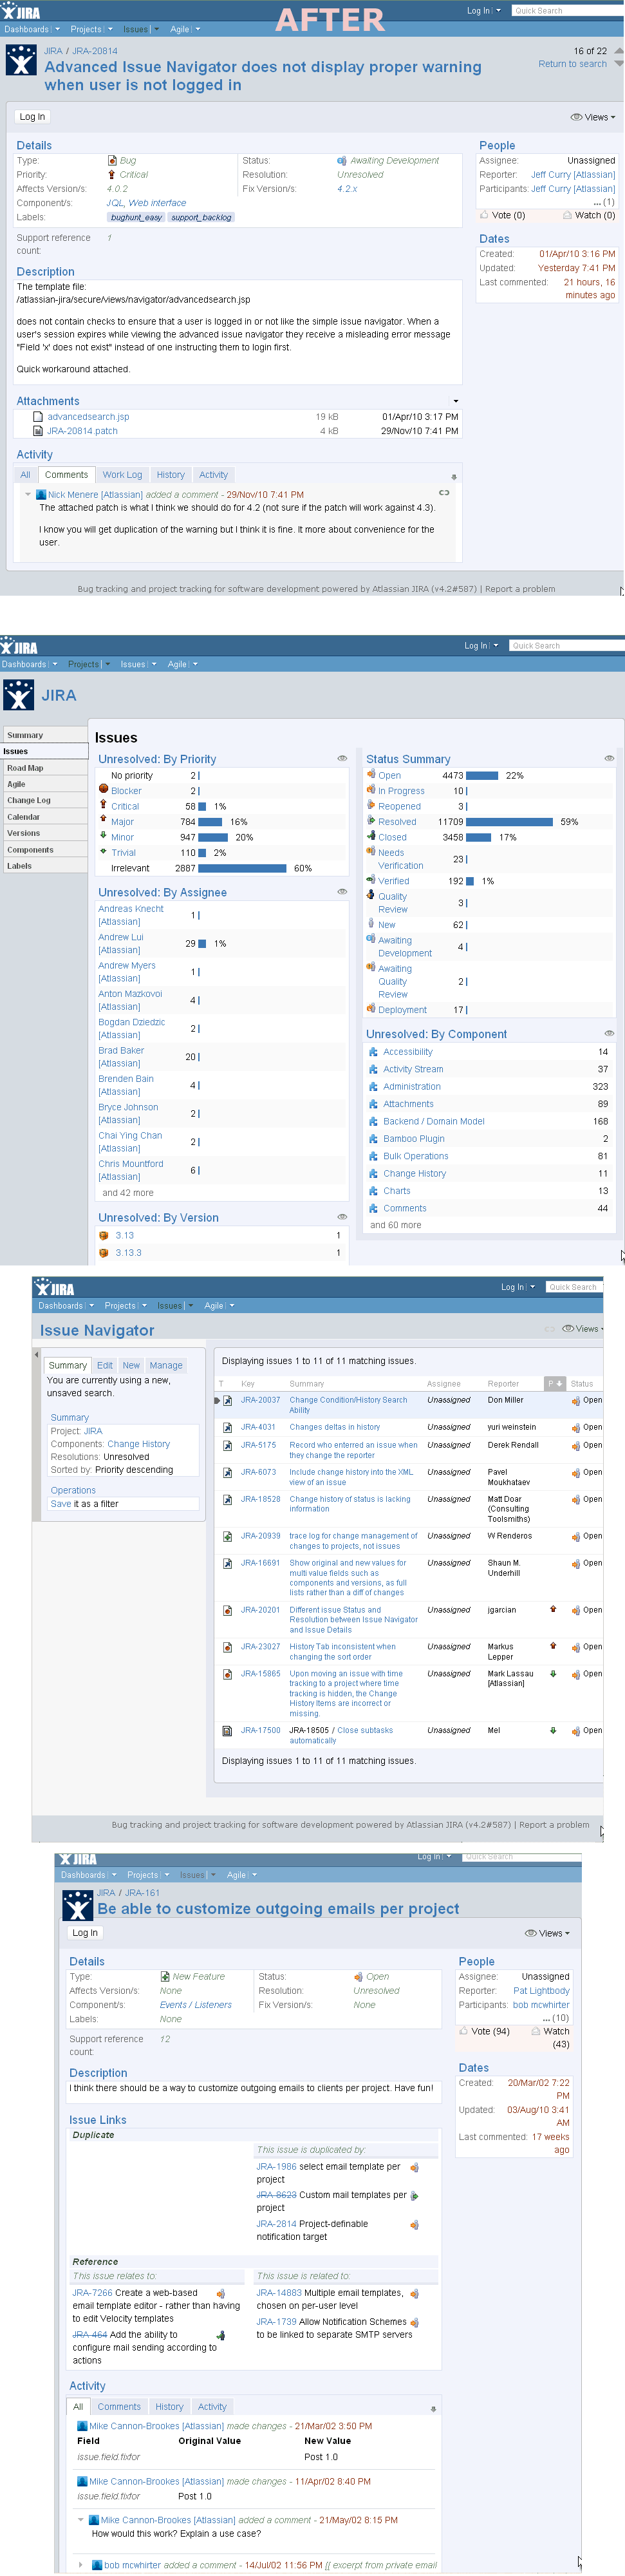Toggle the activity sort order on JRA-20814

tap(454, 477)
